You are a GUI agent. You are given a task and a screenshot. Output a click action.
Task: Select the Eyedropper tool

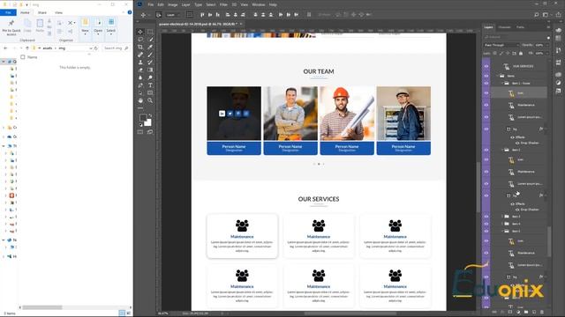point(150,47)
